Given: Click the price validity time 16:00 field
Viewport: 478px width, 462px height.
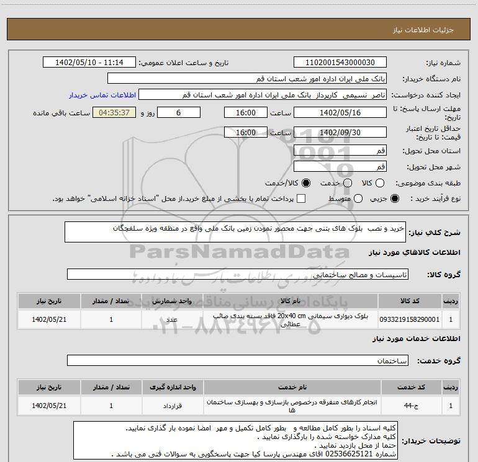Looking at the screenshot, I should point(246,132).
